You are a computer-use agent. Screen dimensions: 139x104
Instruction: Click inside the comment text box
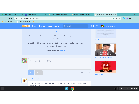pyautogui.click(x=60, y=64)
